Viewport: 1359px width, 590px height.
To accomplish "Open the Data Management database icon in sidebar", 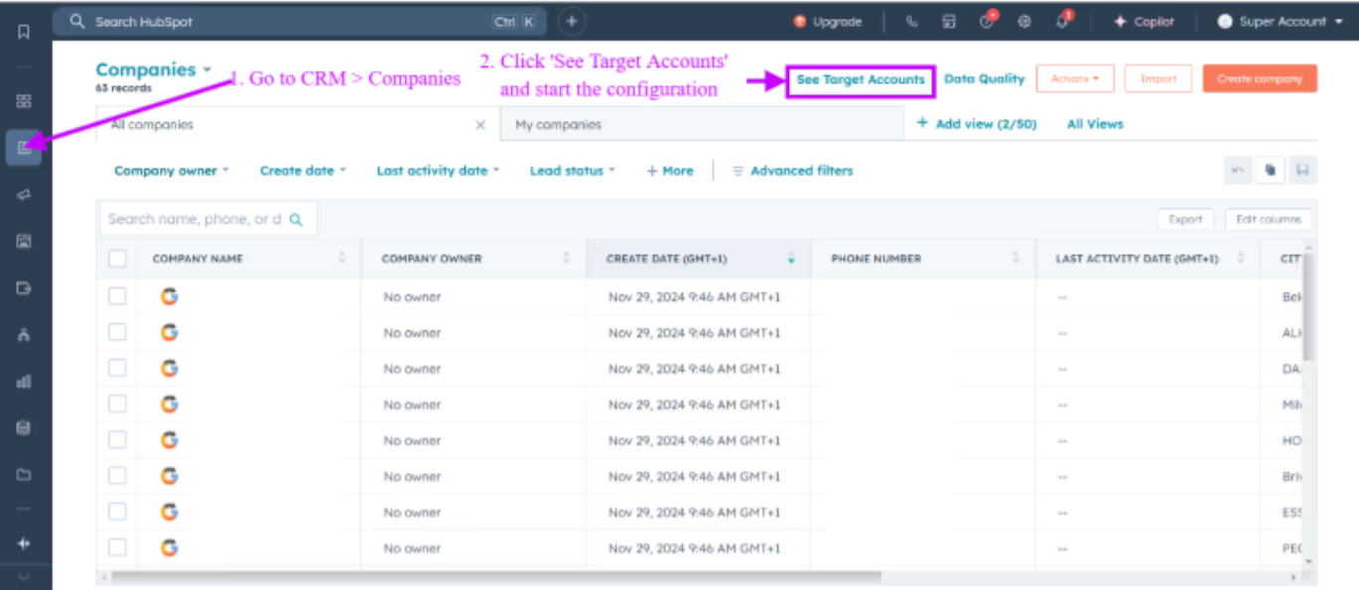I will point(24,428).
